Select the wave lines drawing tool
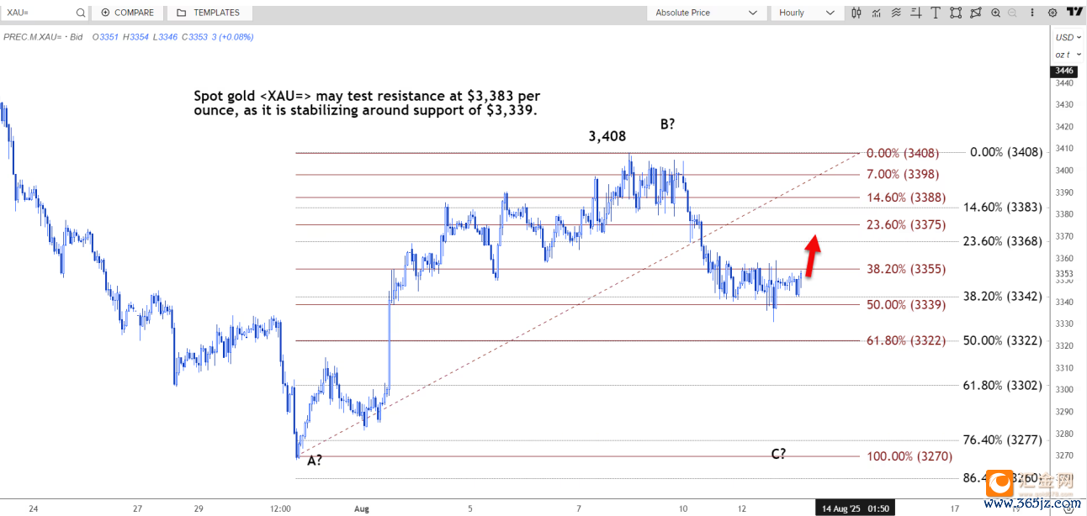This screenshot has width=1087, height=516. pos(897,13)
